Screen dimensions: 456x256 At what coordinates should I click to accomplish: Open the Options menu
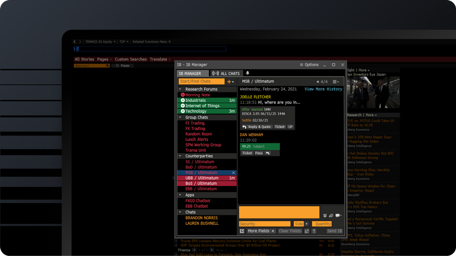pos(310,65)
